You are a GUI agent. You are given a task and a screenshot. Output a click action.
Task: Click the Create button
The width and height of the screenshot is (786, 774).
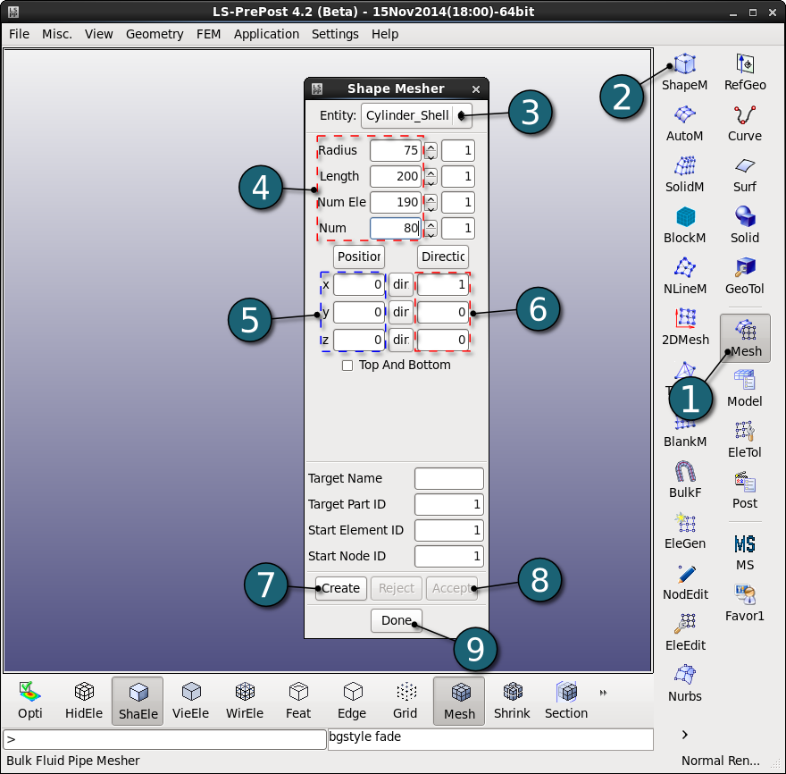[341, 588]
